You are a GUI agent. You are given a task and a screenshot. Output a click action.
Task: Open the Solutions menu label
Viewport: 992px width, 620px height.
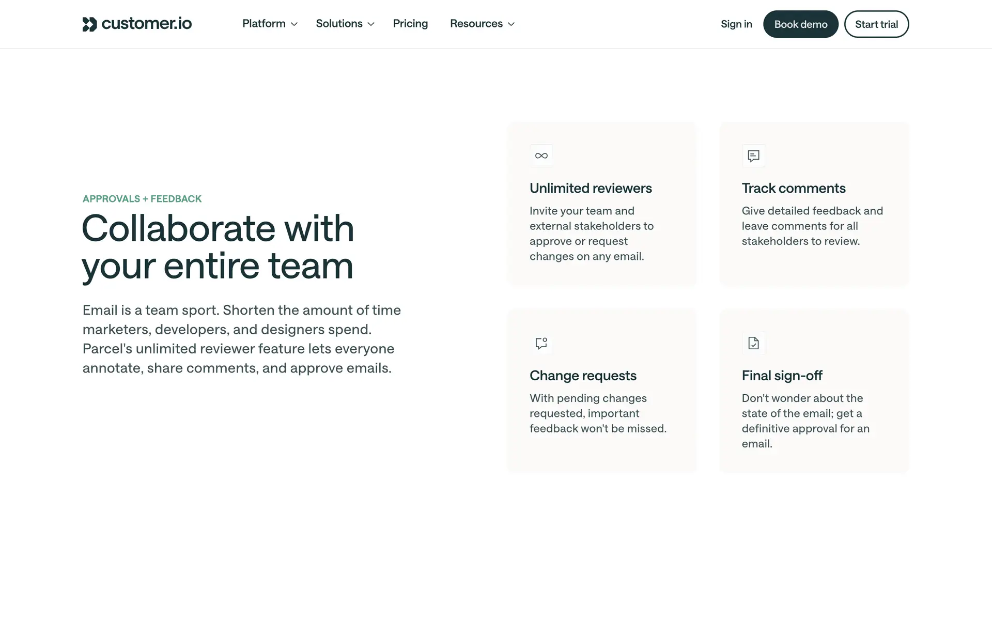tap(339, 24)
